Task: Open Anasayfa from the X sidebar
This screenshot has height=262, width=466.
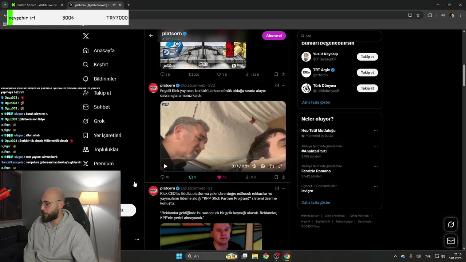Action: tap(99, 51)
